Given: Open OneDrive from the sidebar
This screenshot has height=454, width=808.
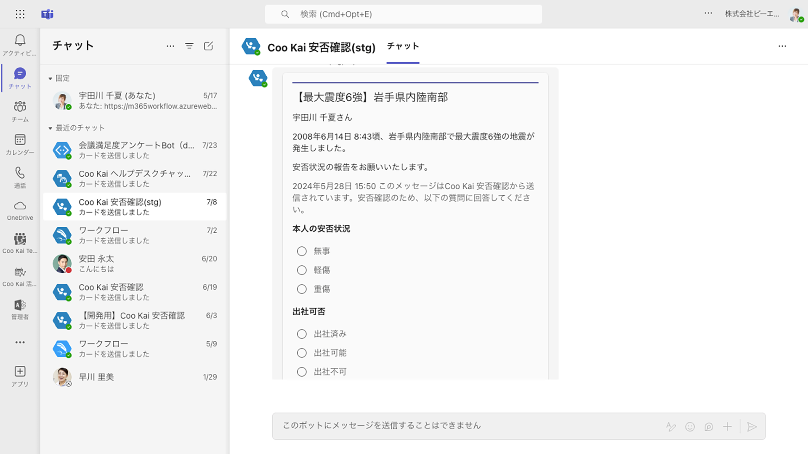Looking at the screenshot, I should coord(19,209).
